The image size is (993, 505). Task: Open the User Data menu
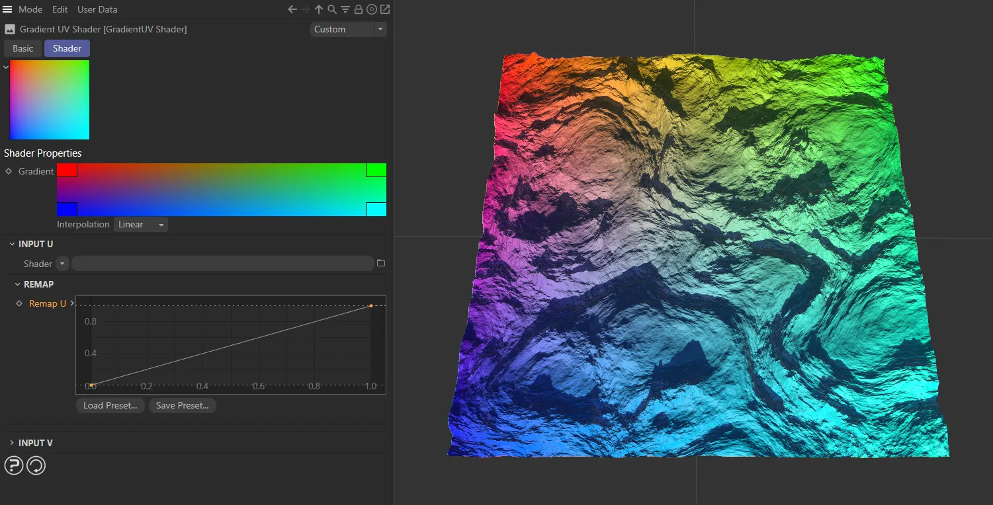click(97, 9)
